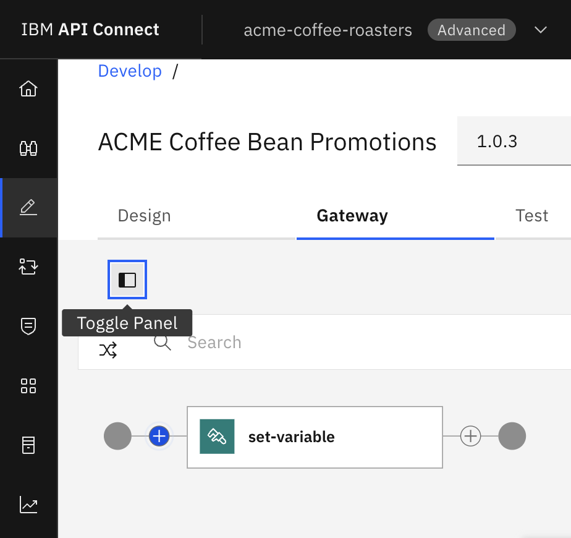The height and width of the screenshot is (538, 571).
Task: Click the Home icon in sidebar
Action: click(28, 89)
